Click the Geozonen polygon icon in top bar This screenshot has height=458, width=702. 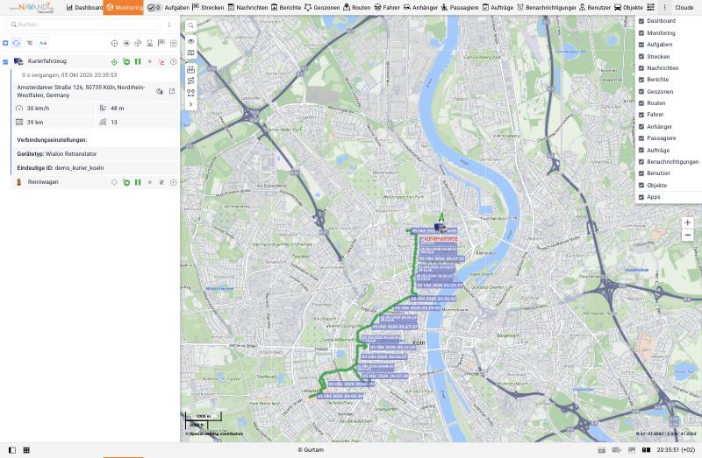point(308,8)
